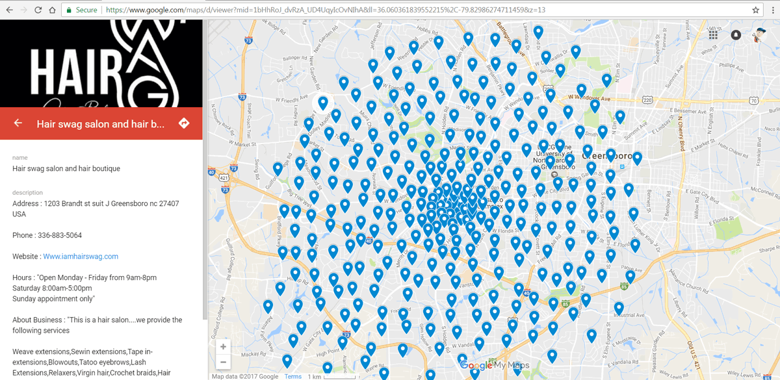The image size is (780, 380).
Task: View site info via the Secure lock
Action: coord(82,10)
